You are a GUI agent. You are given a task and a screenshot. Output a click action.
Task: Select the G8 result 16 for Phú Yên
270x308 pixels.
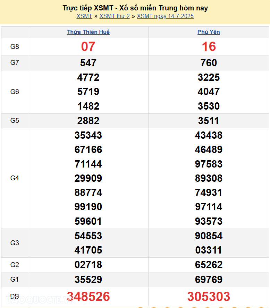point(209,46)
